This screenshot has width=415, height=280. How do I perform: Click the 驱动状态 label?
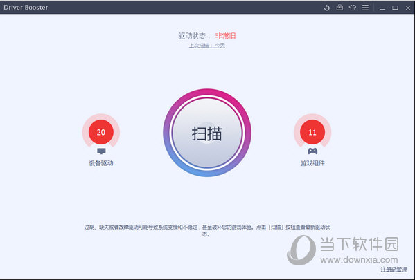(194, 36)
